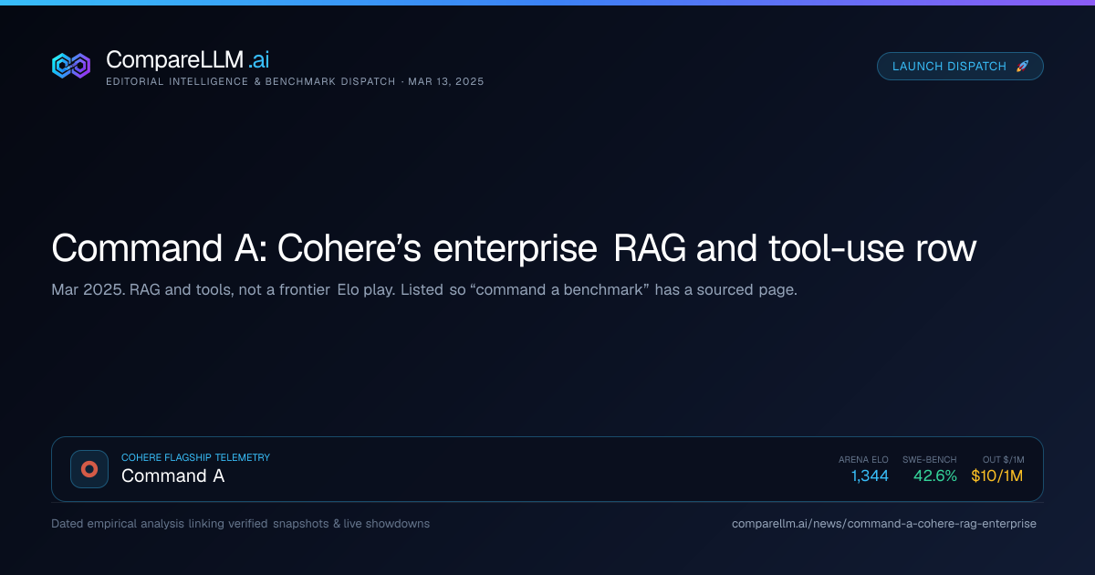Open the CompareLLM.ai brand name
Screen dimensions: 1095x575
click(x=187, y=60)
